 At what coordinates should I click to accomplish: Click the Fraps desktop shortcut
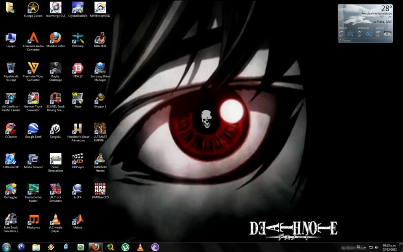[78, 100]
